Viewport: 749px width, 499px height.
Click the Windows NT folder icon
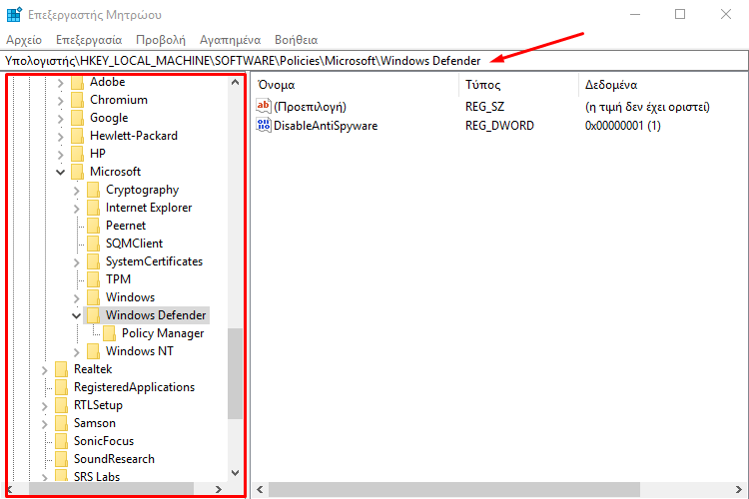coord(93,351)
